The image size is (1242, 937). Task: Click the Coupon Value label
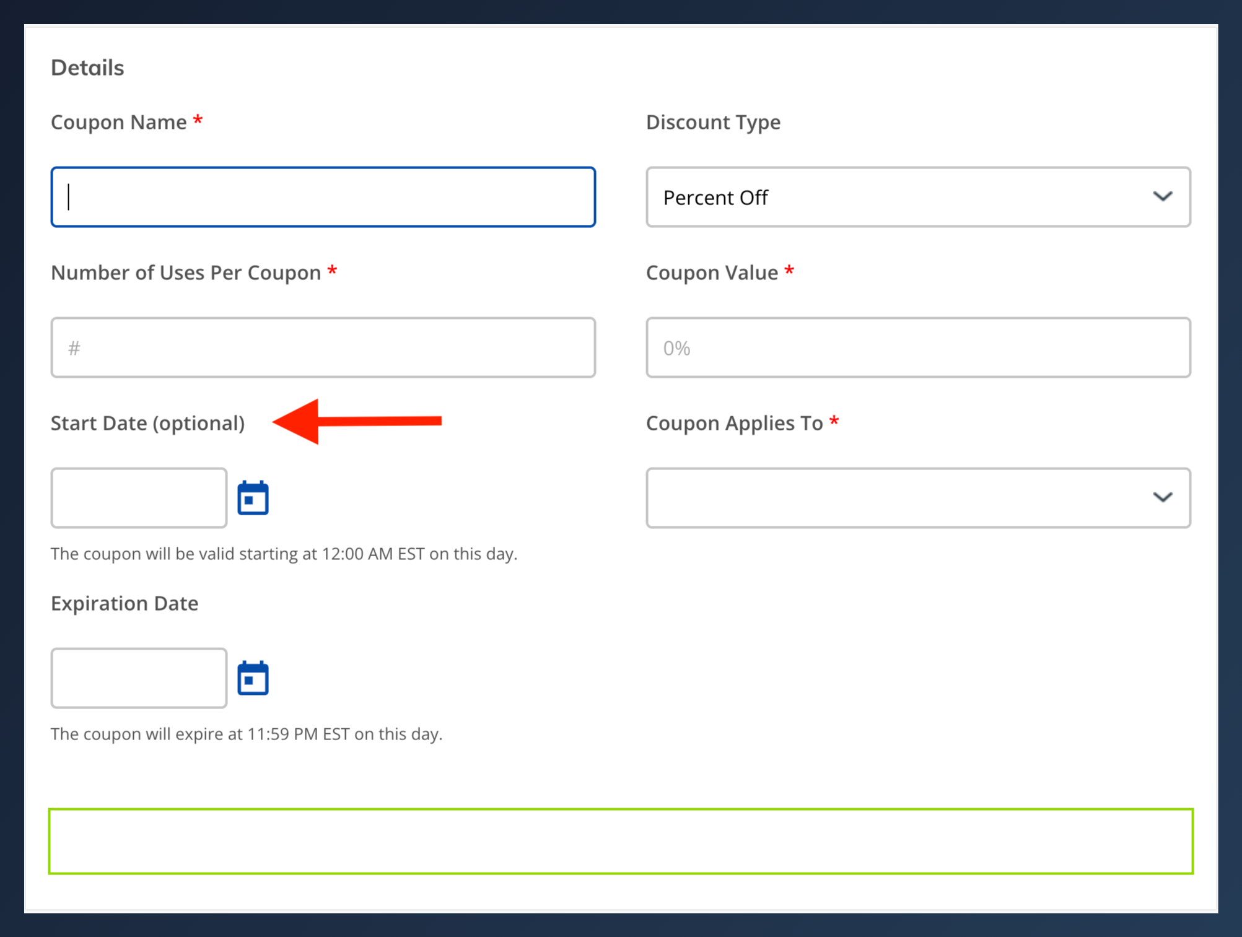[x=712, y=272]
